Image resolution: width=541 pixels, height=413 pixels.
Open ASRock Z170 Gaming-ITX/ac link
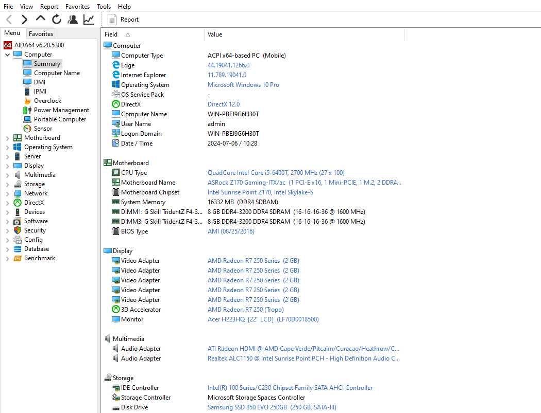click(305, 183)
